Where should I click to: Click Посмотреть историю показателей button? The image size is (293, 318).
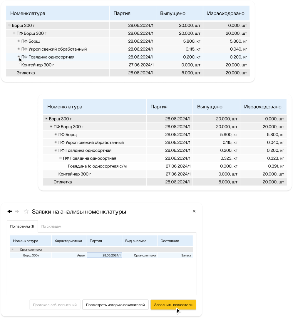(115, 305)
